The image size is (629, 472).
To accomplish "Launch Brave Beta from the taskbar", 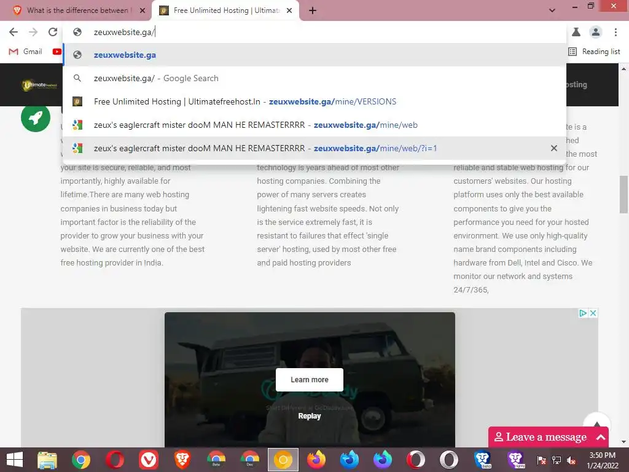I will (483, 460).
